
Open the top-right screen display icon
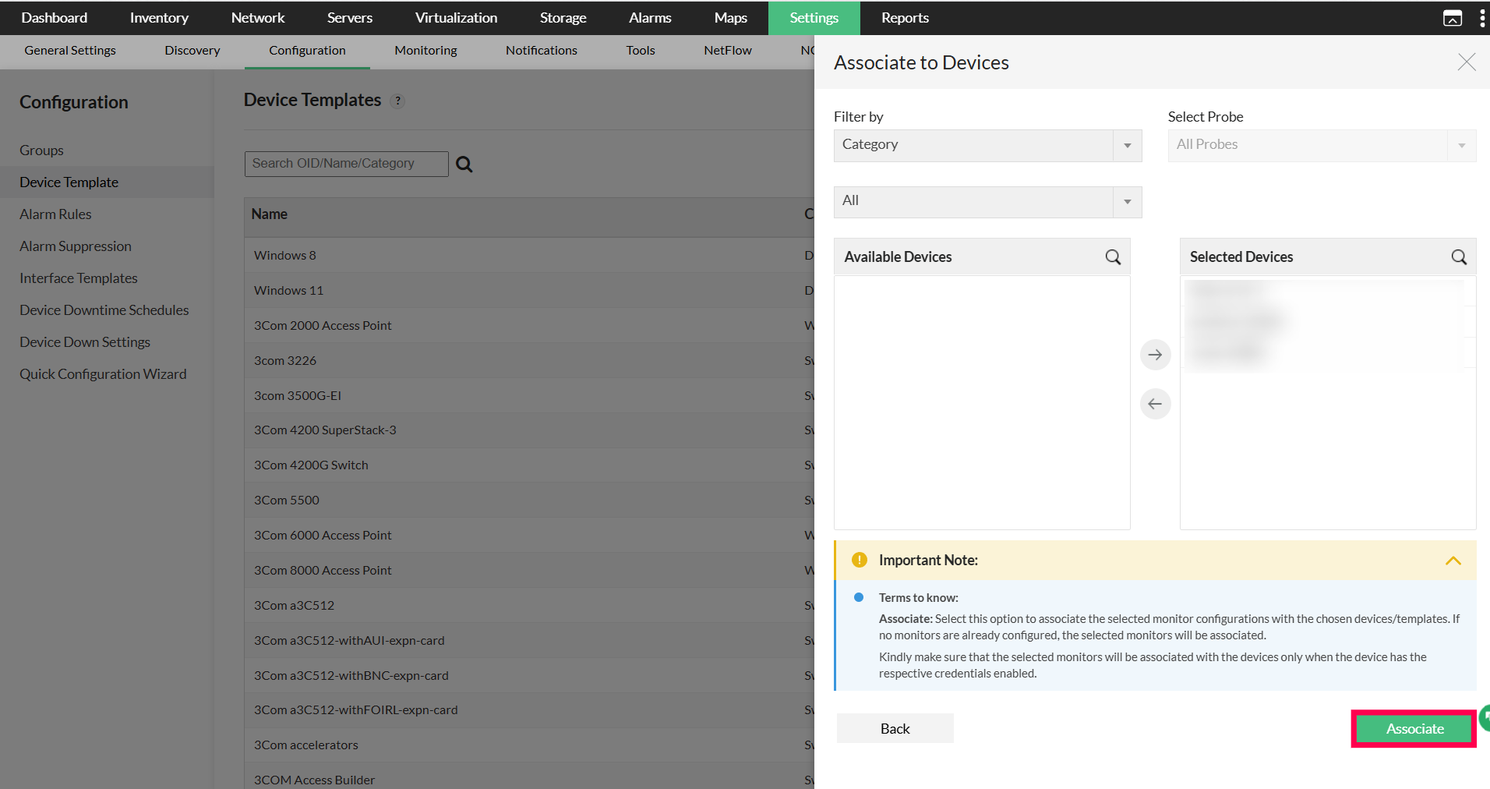coord(1453,18)
